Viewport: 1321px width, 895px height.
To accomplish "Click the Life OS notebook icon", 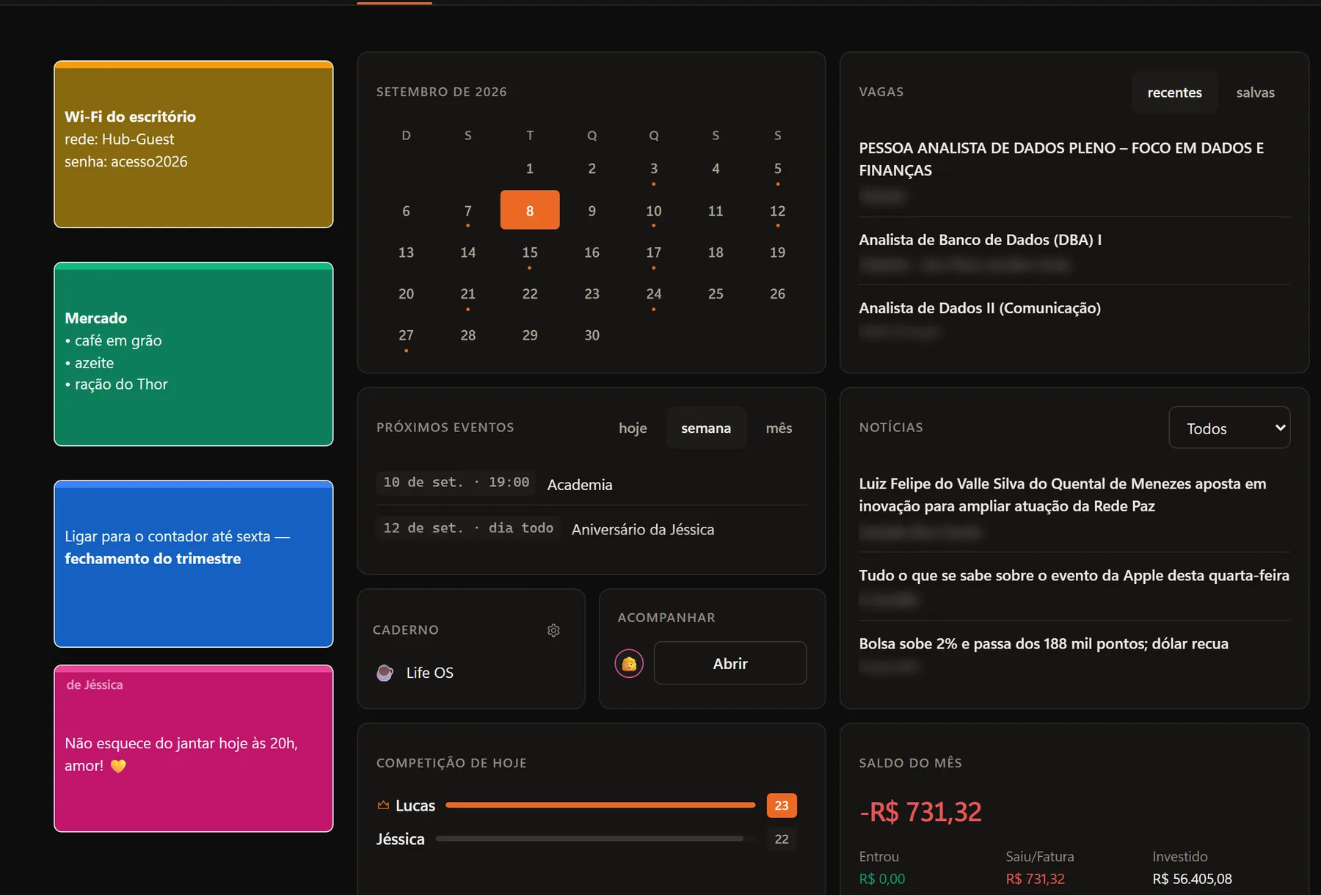I will 385,673.
